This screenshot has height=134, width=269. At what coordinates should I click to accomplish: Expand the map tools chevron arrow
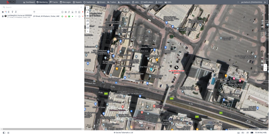coord(87,31)
